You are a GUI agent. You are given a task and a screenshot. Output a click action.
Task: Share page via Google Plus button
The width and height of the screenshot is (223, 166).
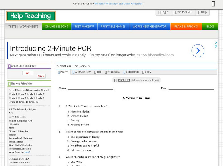click(28, 73)
